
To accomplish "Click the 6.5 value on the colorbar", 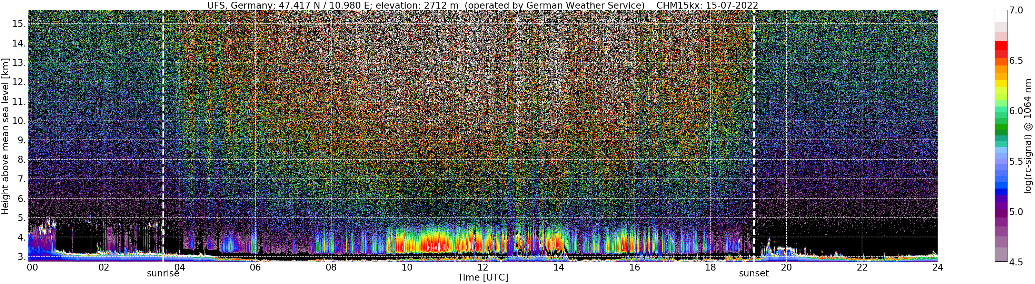I will click(x=1016, y=61).
